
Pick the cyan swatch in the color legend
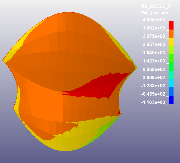tap(171, 83)
